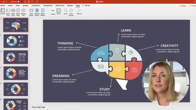Viewport: 196px width, 110px height.
Task: Select slide 1 brain puzzle thumbnail
Action: [16, 25]
